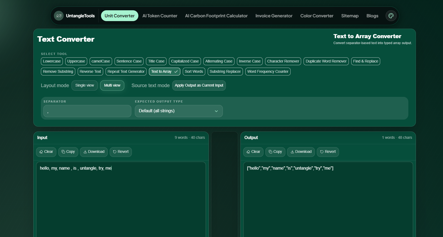Click the UntangleTools brand name

80,16
